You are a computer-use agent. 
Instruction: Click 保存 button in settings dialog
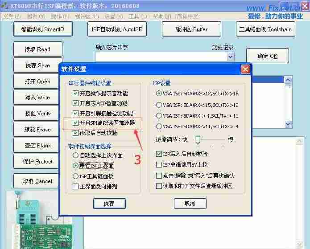[109, 203]
